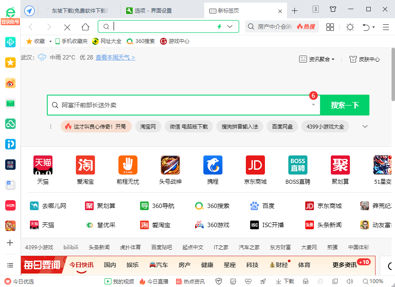
Task: Open 下载 downloads in status bar
Action: click(x=285, y=281)
